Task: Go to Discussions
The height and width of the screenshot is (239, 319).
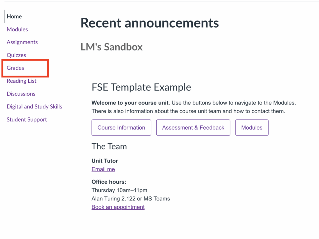Action: point(21,94)
